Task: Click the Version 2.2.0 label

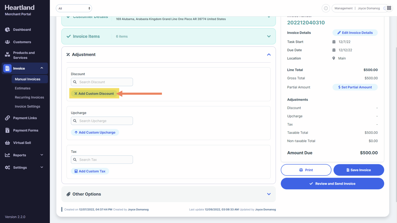Action: tap(15, 217)
